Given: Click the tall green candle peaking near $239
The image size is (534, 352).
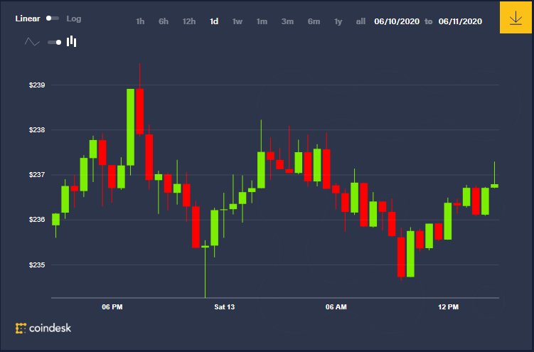Looking at the screenshot, I should coord(130,127).
